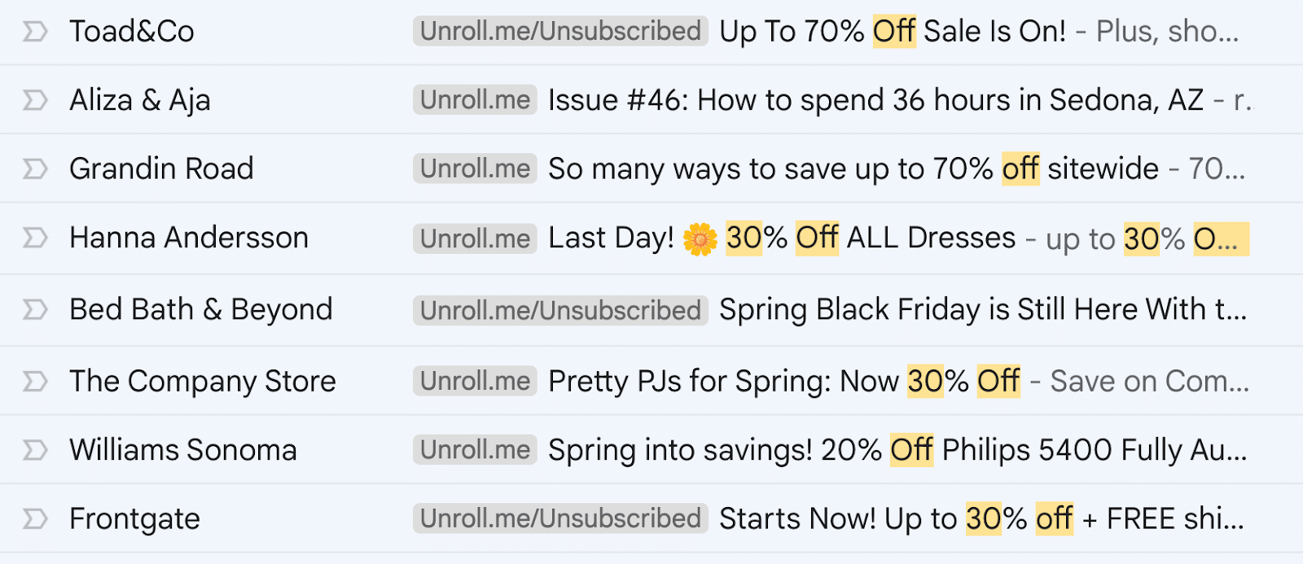1303x564 pixels.
Task: Toggle importance marker on Hanna Andersson email
Action: click(34, 238)
